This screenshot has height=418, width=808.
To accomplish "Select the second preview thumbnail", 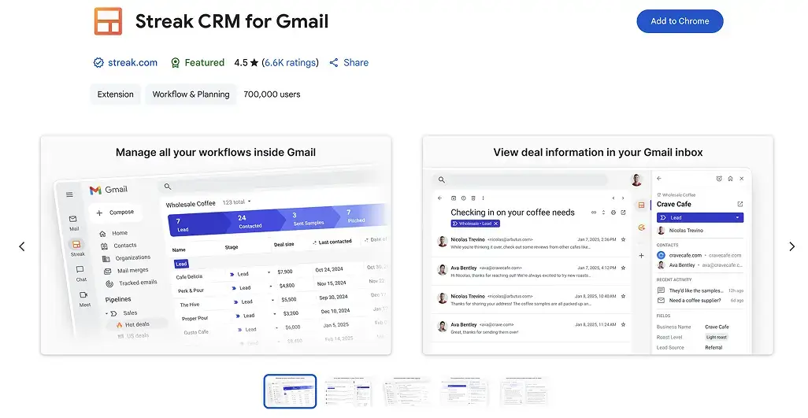I will coord(348,391).
